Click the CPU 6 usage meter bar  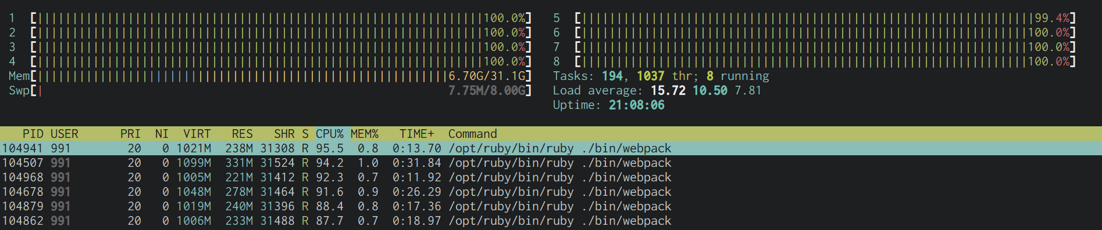tap(825, 32)
